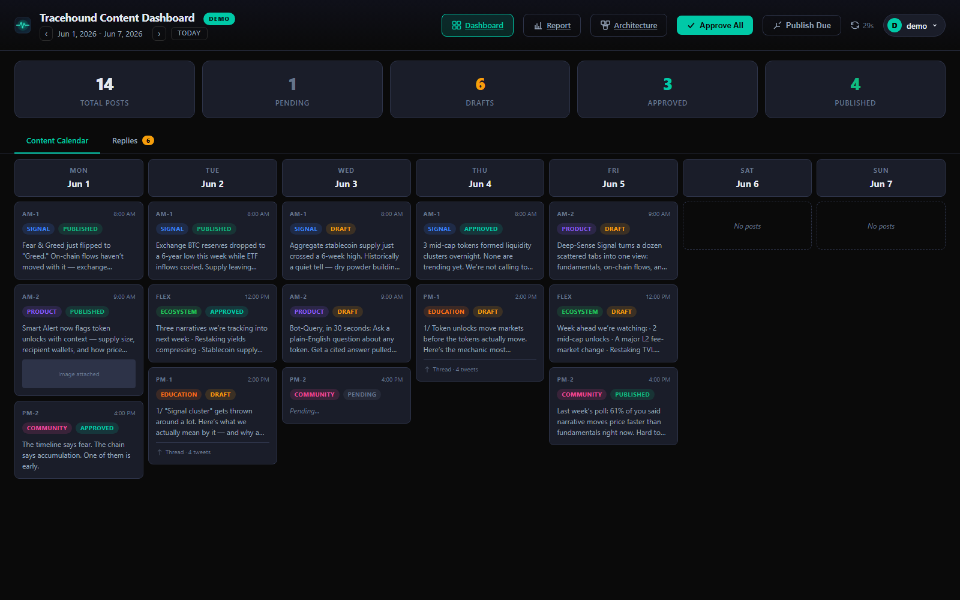Open 3 mid-cap tokens approved post

point(480,241)
